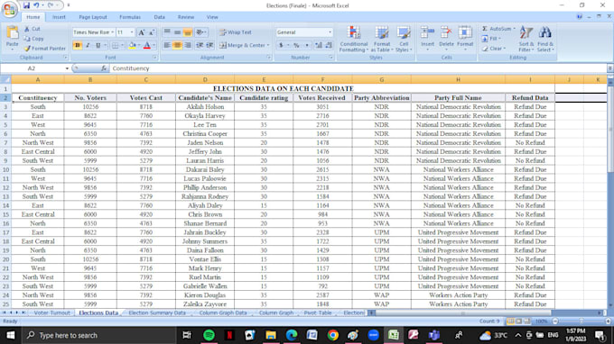
Task: Expand Alignment dialog launcher
Action: (269, 58)
